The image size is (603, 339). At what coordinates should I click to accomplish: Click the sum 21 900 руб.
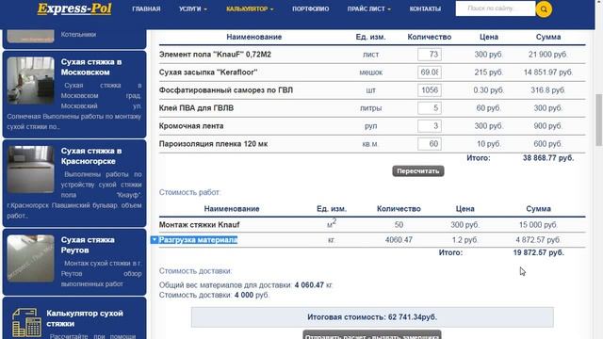pyautogui.click(x=548, y=55)
